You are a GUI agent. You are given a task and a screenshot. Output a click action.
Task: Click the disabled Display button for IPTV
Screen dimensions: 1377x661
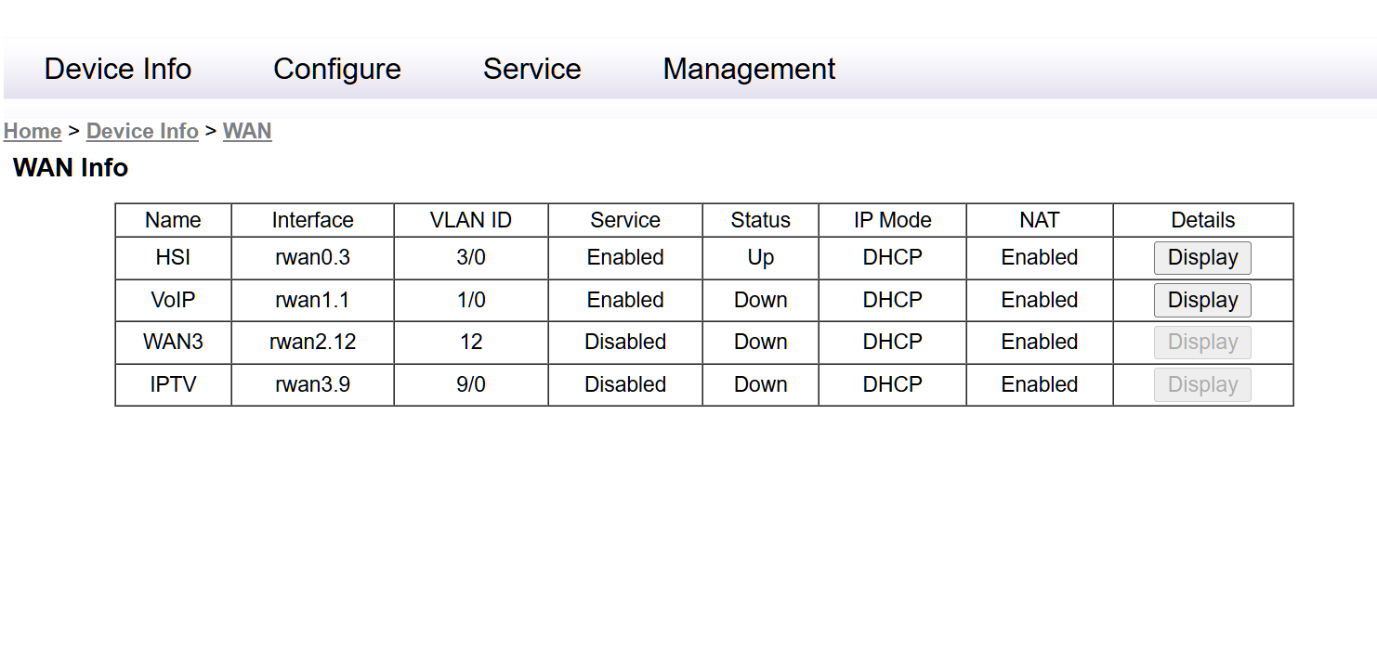1202,384
